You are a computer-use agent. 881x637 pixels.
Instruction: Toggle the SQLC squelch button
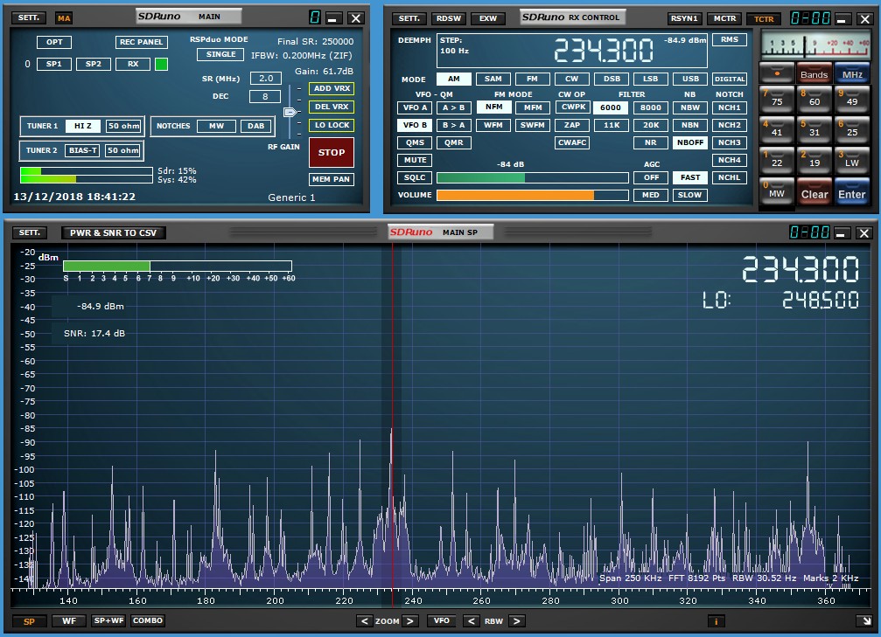click(415, 177)
